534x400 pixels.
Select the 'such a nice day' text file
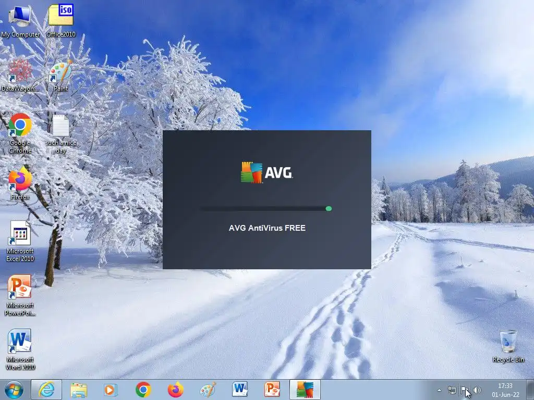click(61, 134)
